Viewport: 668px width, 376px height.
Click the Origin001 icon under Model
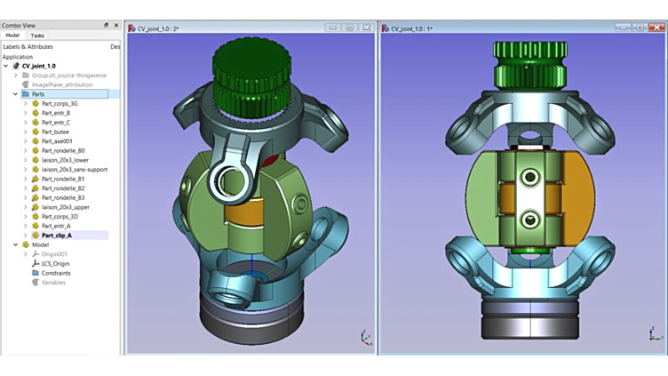coord(36,254)
